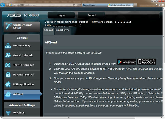
Task: Click the RT-N66U model name text
Action: [x=32, y=15]
